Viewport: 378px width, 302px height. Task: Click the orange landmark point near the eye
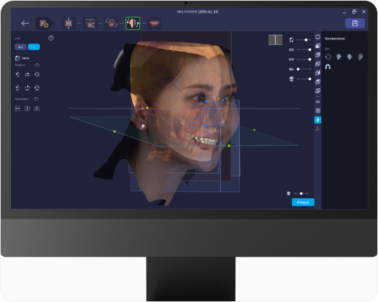pos(218,99)
